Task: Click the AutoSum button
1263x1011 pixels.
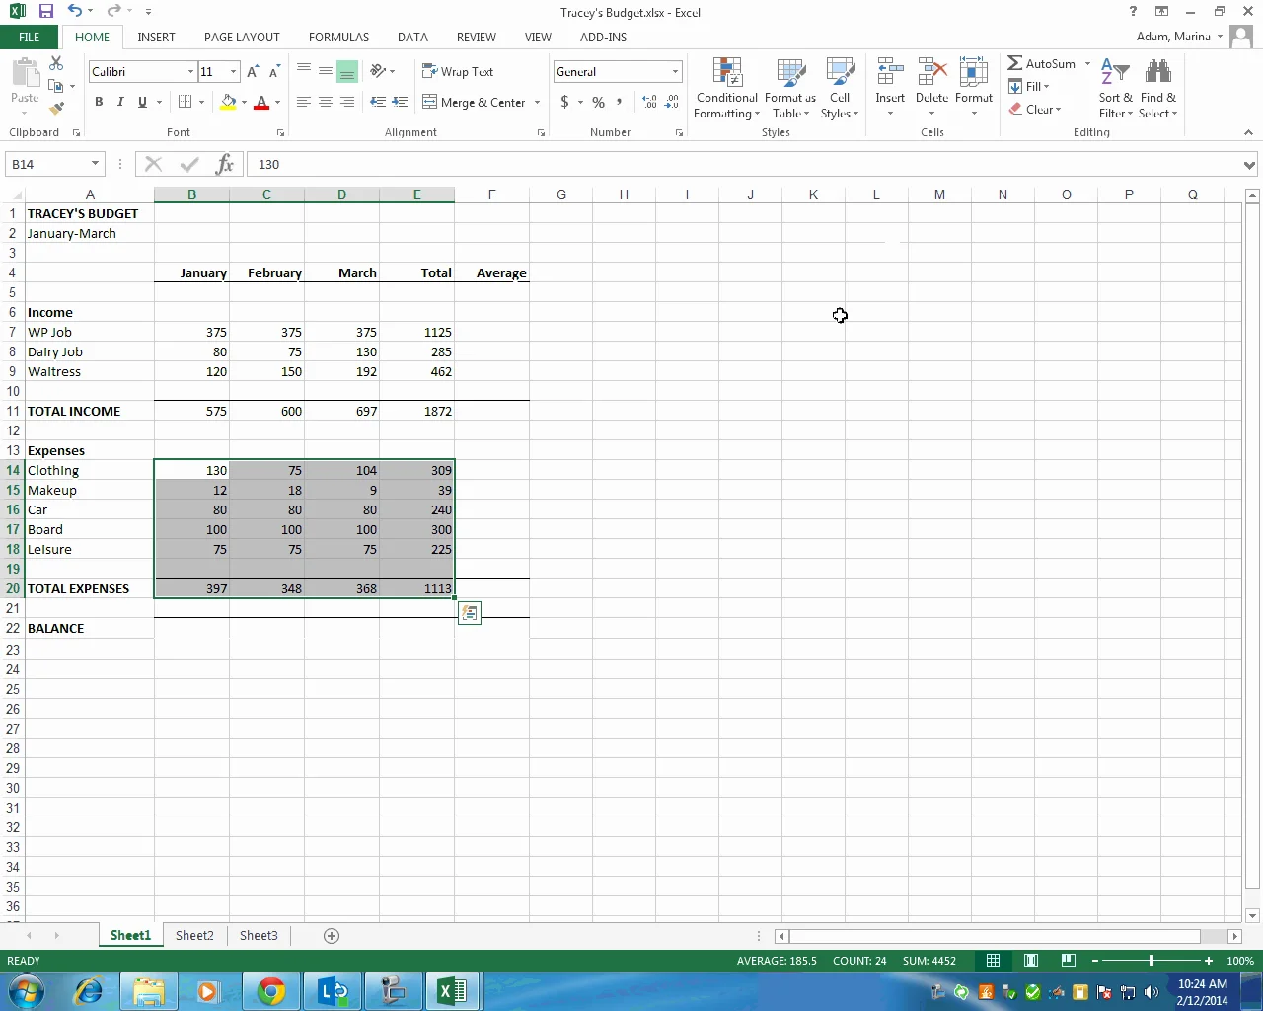Action: tap(1042, 63)
